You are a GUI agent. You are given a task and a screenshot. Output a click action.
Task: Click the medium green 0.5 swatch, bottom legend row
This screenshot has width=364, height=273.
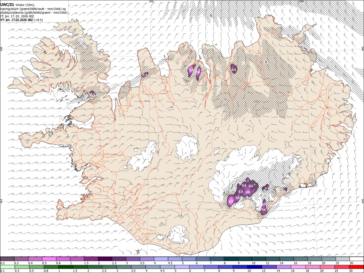click(37, 267)
